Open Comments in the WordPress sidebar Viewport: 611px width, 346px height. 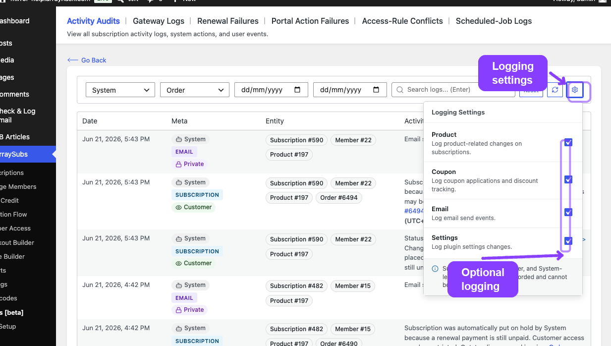28,94
